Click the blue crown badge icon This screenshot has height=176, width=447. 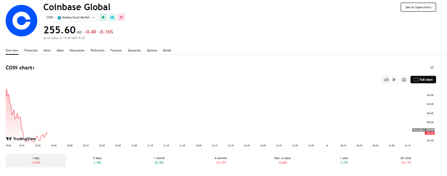click(112, 17)
